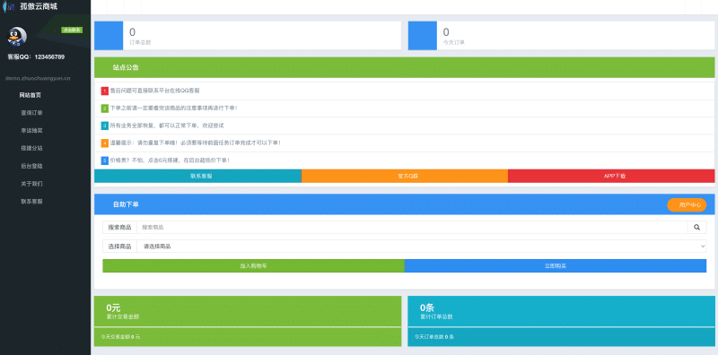Click the green number 2 announcement badge
The image size is (718, 355).
[105, 108]
